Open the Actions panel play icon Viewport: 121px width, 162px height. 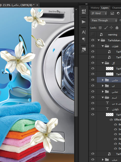click(x=84, y=22)
